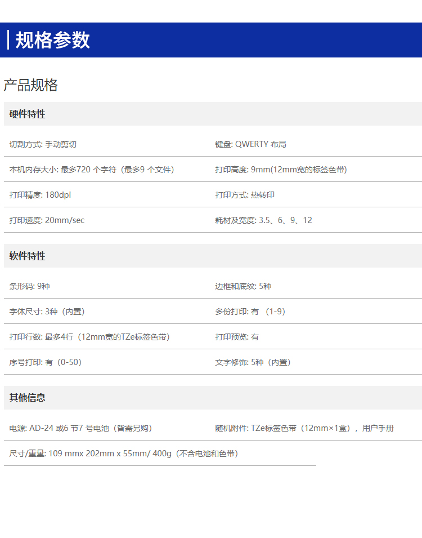This screenshot has height=538, width=422.
Task: Click the 打印高度 9mm entry
Action: click(x=281, y=170)
